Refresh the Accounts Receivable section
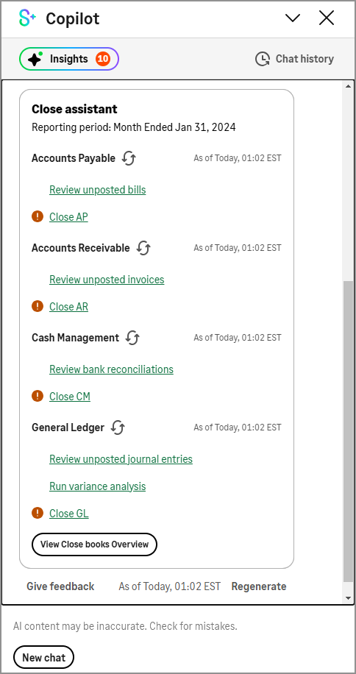This screenshot has width=356, height=674. click(x=143, y=248)
